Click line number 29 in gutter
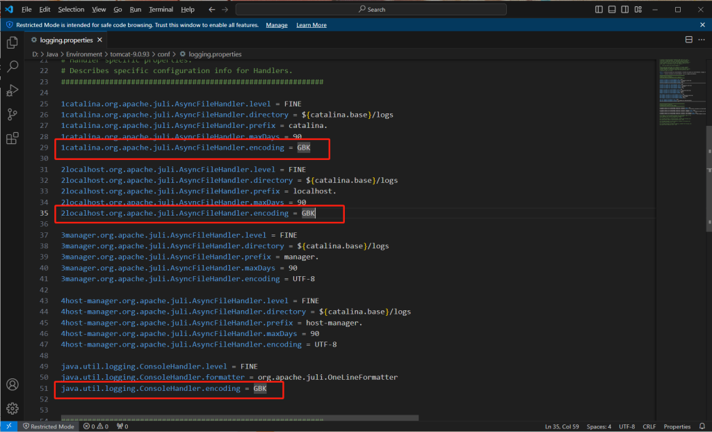This screenshot has height=432, width=712. [x=44, y=147]
